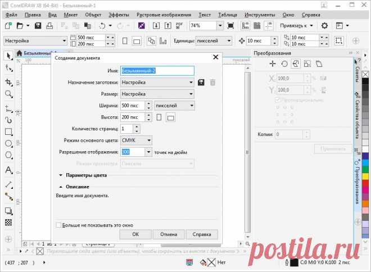
Task: Open the 'Макет' menu
Action: pyautogui.click(x=70, y=15)
